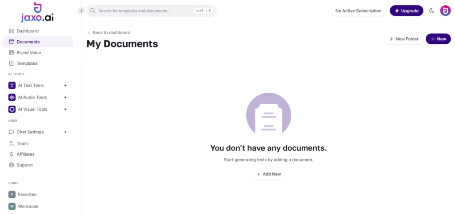Screen dimensions: 455x215
Task: Open the Affiliates page
Action: (x=38, y=154)
